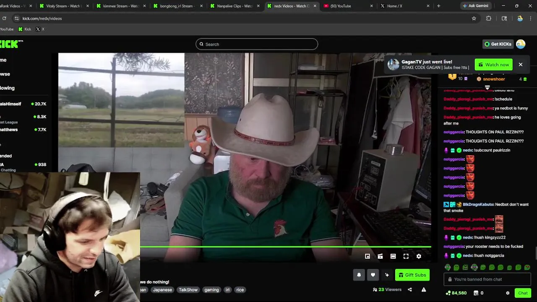
Task: Click the 84,560 channel points balance
Action: point(456,293)
